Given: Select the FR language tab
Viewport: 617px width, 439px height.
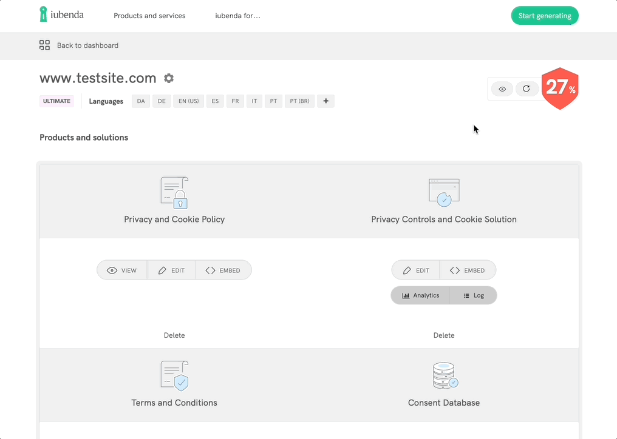Looking at the screenshot, I should pos(235,101).
